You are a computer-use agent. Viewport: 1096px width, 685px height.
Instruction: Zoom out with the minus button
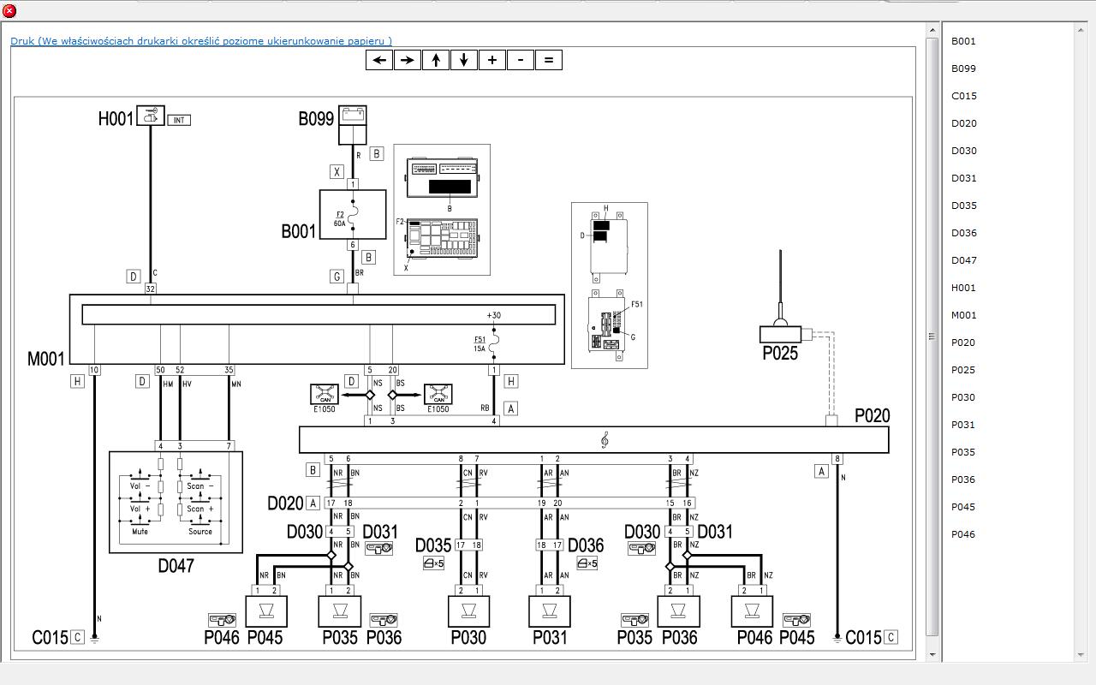[521, 60]
